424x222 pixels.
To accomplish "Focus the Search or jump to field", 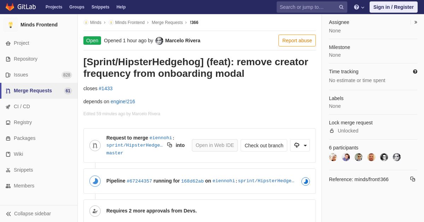I will click(x=312, y=7).
